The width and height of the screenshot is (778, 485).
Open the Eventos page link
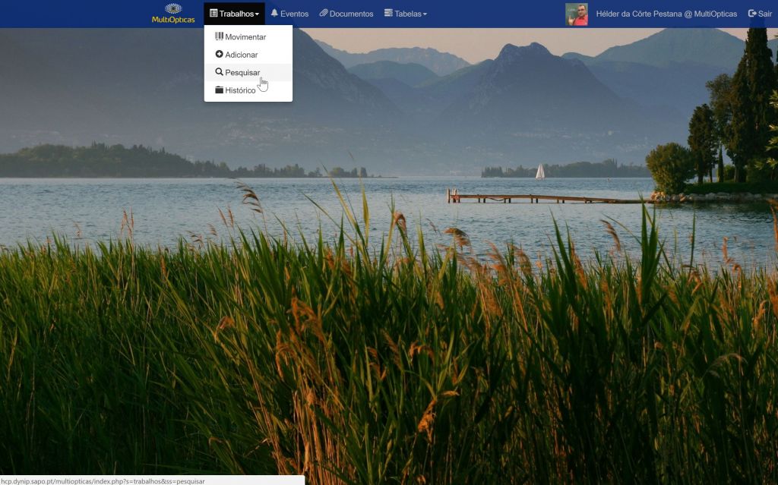point(294,14)
